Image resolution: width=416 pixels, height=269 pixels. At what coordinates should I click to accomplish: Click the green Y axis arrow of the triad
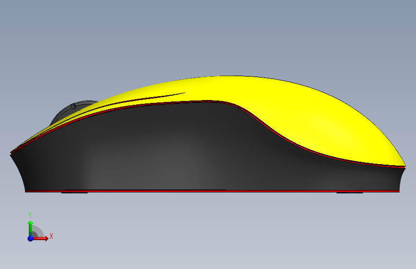point(31,227)
